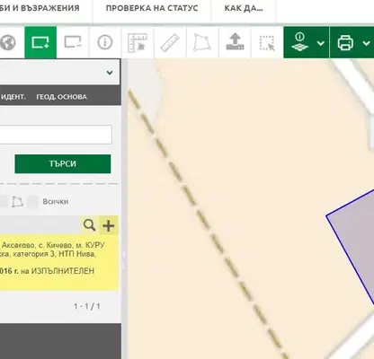Switch to the ГЕОД. ОСНОВА tab
Image resolution: width=374 pixels, height=359 pixels.
click(61, 97)
